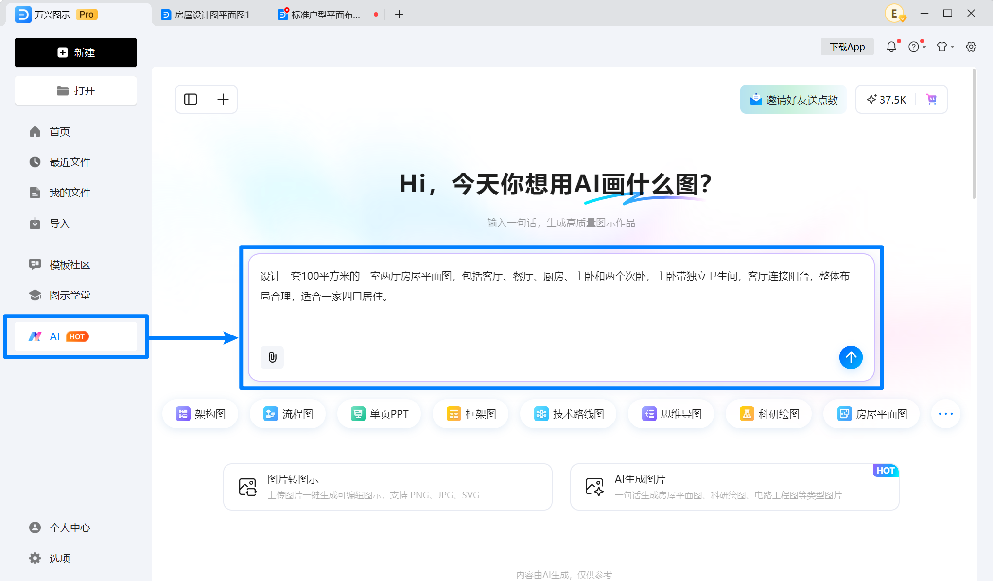Open the help question mark menu
993x581 pixels.
[x=917, y=47]
